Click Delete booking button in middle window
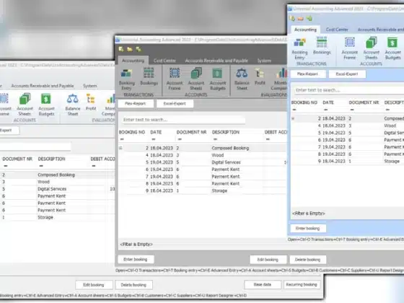This screenshot has height=303, width=404. click(307, 260)
